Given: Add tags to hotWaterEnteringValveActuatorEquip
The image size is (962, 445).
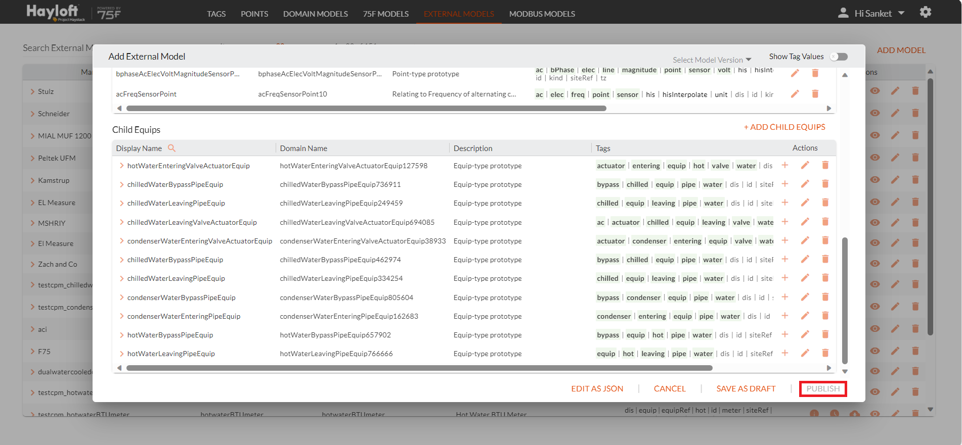Looking at the screenshot, I should coord(785,165).
